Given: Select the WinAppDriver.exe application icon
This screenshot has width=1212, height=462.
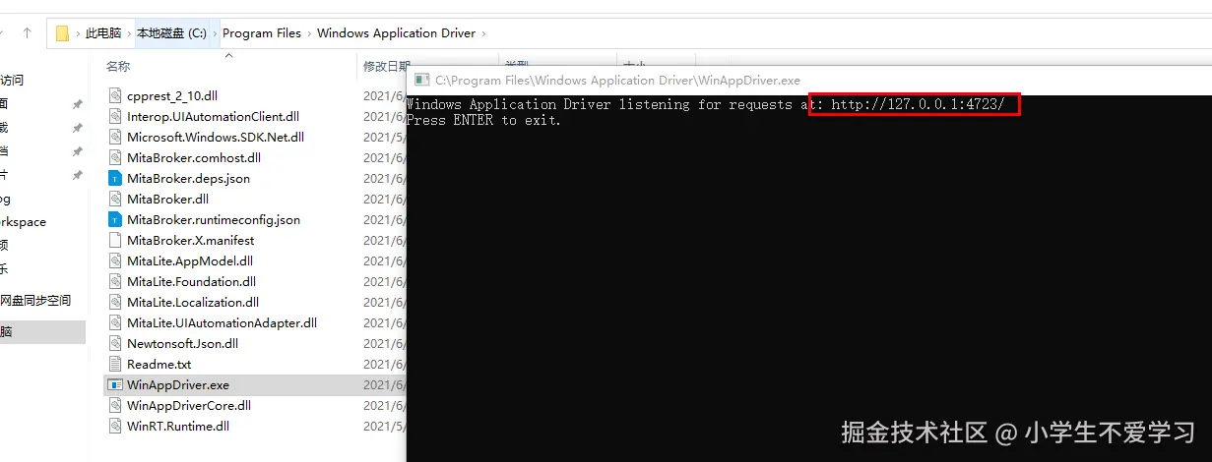Looking at the screenshot, I should 115,384.
